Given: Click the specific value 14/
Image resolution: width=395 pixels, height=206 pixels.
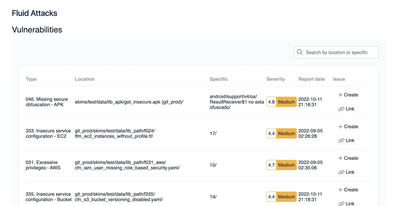Looking at the screenshot, I should coord(213,197).
